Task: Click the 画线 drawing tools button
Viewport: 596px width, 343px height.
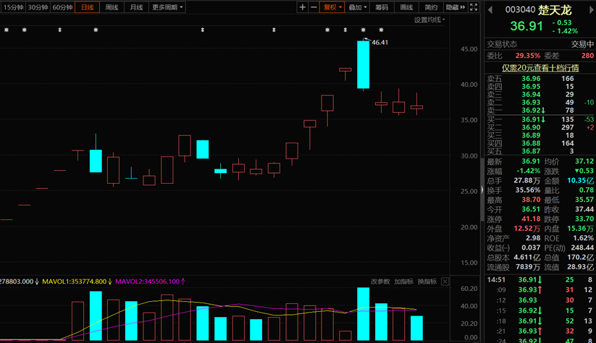Action: click(406, 7)
